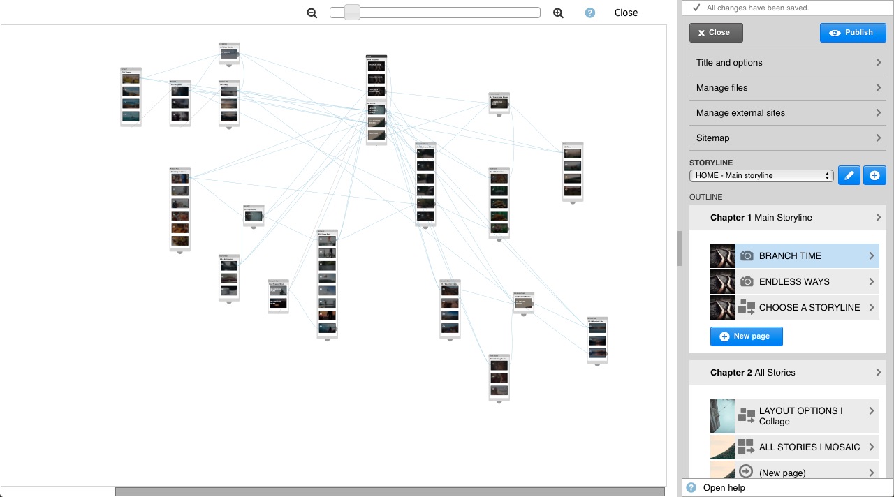Click the zoom out magnifier icon
The image size is (894, 497).
click(x=312, y=13)
